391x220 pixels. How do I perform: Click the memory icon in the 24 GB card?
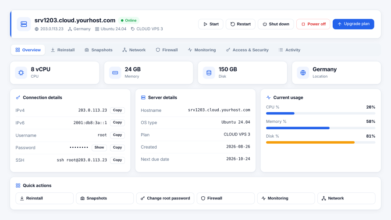point(115,73)
